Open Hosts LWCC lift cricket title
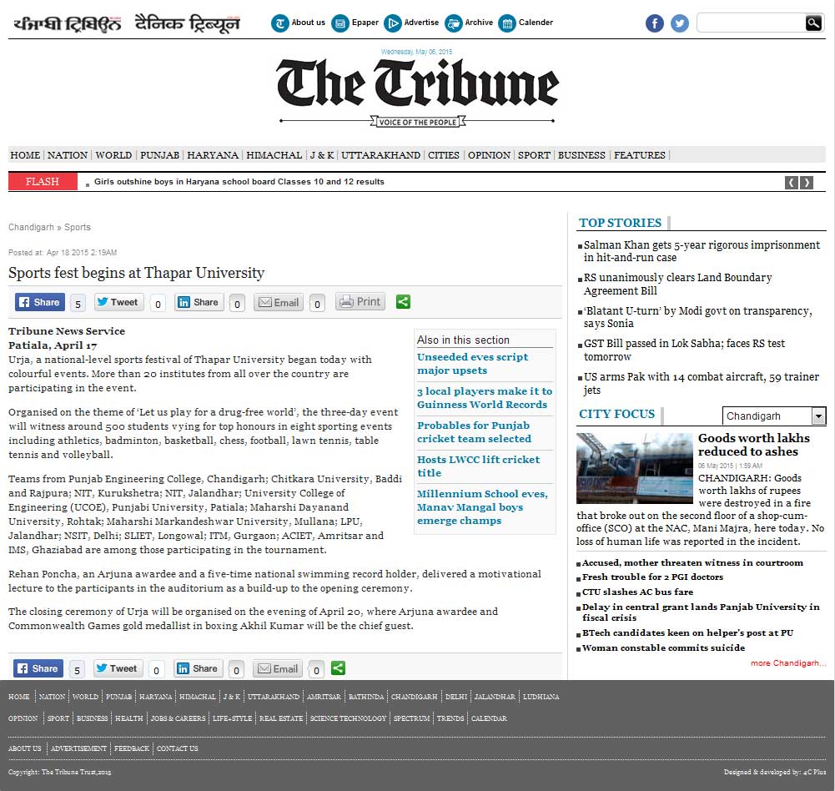 (x=478, y=466)
